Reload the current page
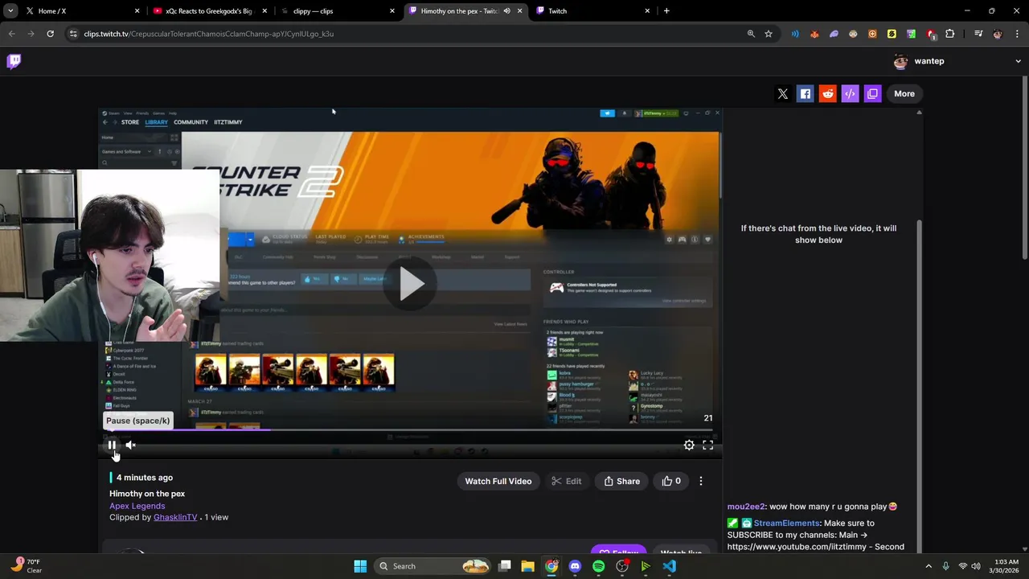Screen dimensions: 1029x579 pyautogui.click(x=50, y=34)
